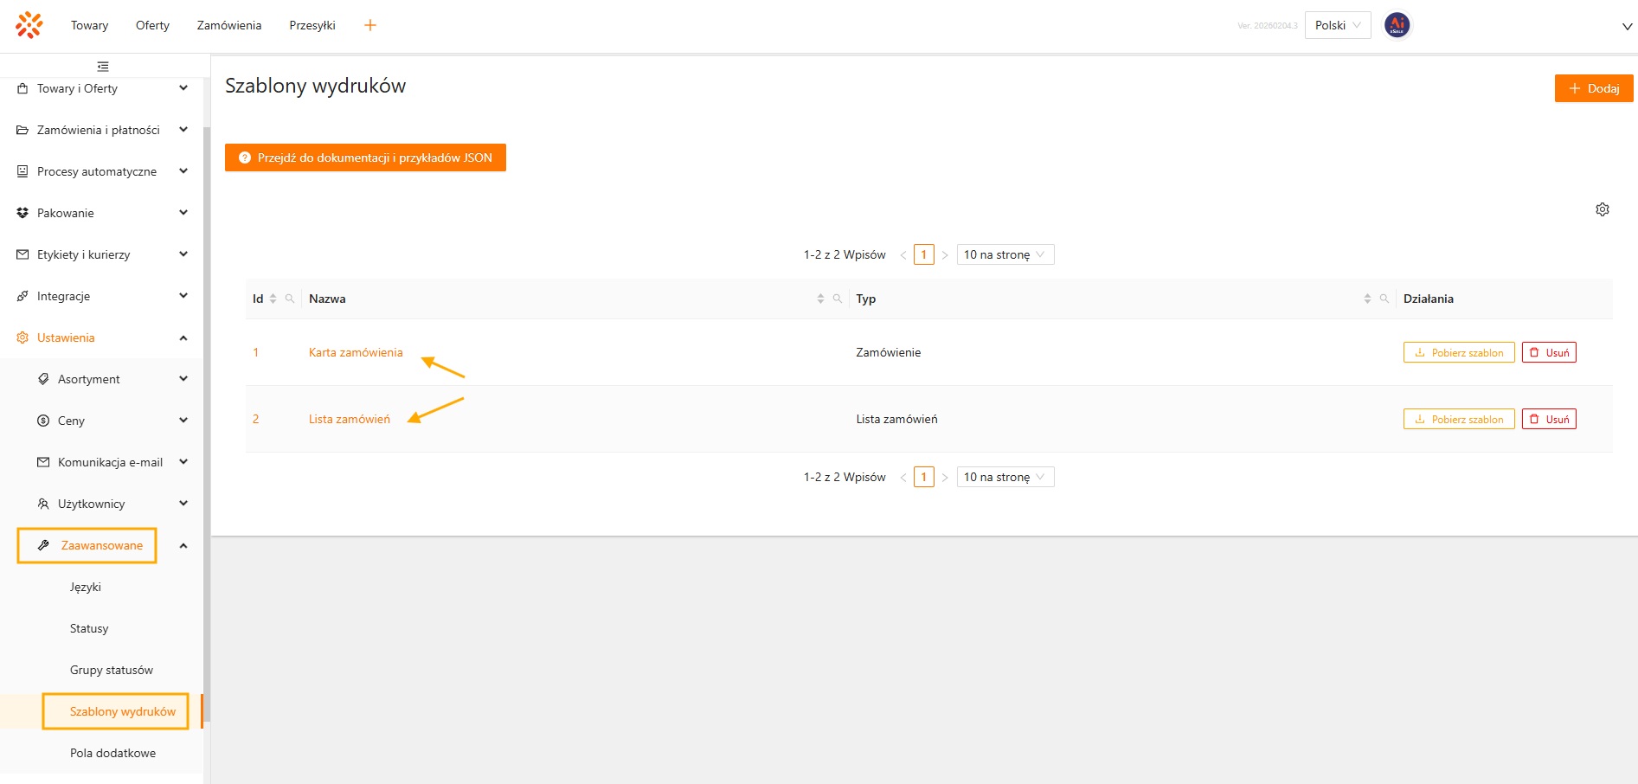Click search icon in Typ column
The width and height of the screenshot is (1638, 784).
(x=1384, y=299)
